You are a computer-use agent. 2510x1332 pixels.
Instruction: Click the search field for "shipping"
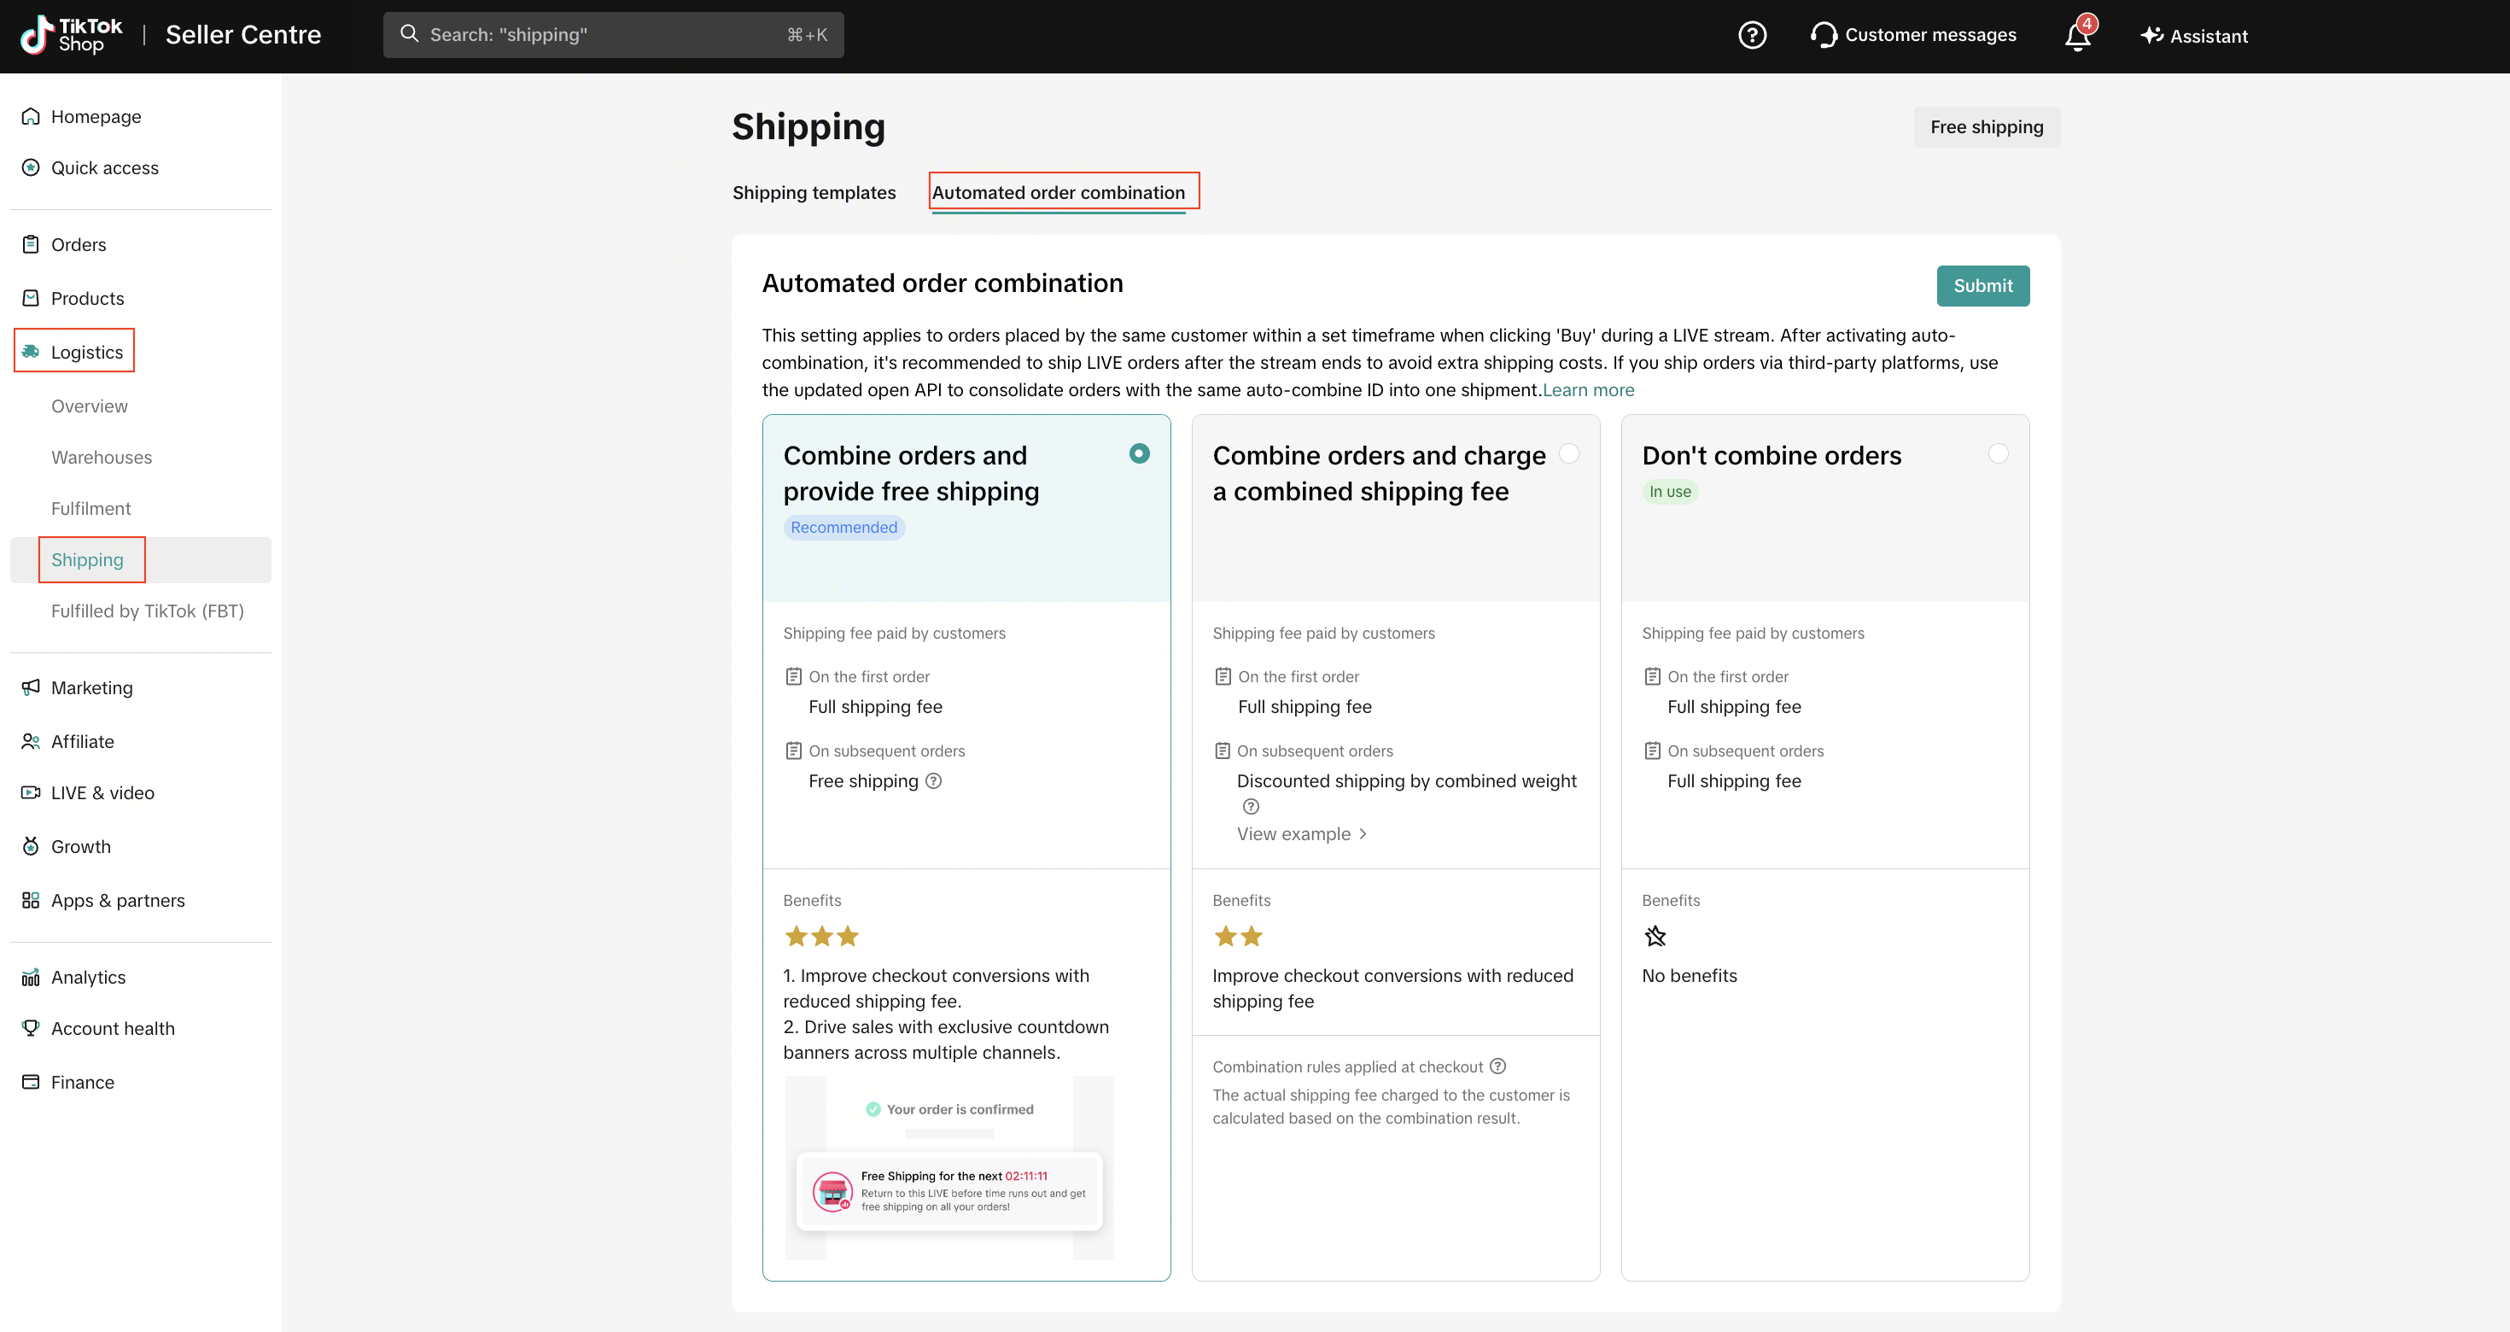coord(614,34)
